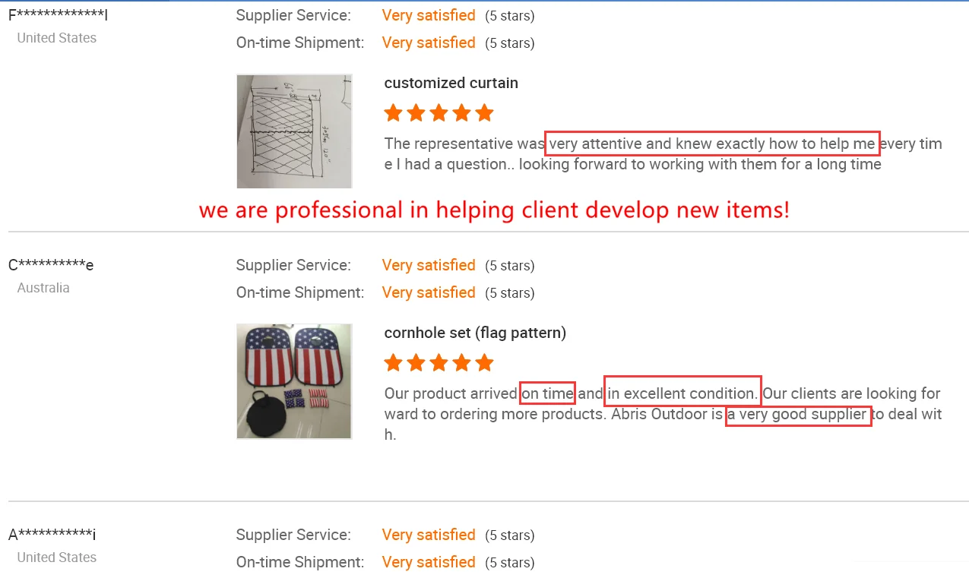Open the customized curtain sketch thumbnail
This screenshot has height=578, width=969.
(294, 131)
